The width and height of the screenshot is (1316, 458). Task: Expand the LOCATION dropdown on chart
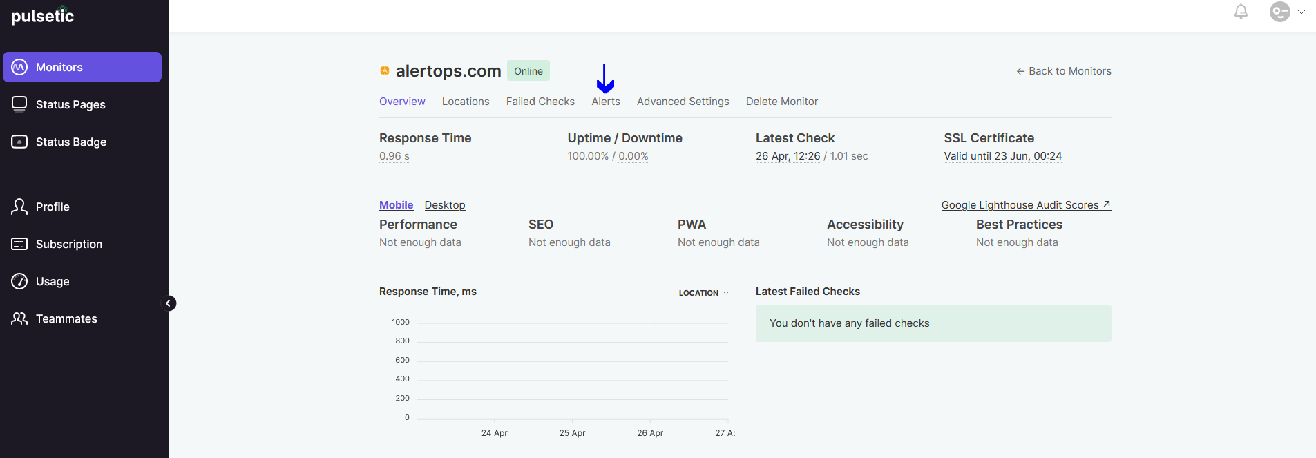click(703, 293)
